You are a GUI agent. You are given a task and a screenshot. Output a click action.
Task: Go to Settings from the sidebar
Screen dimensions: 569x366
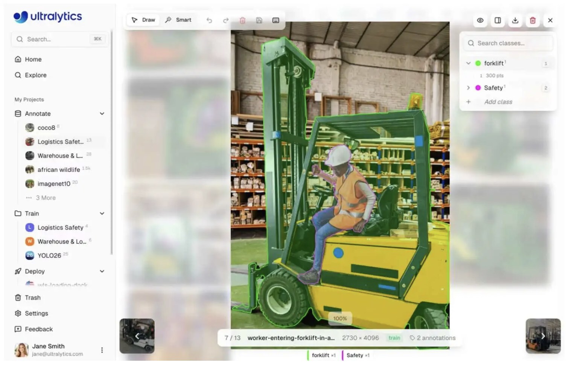[36, 313]
